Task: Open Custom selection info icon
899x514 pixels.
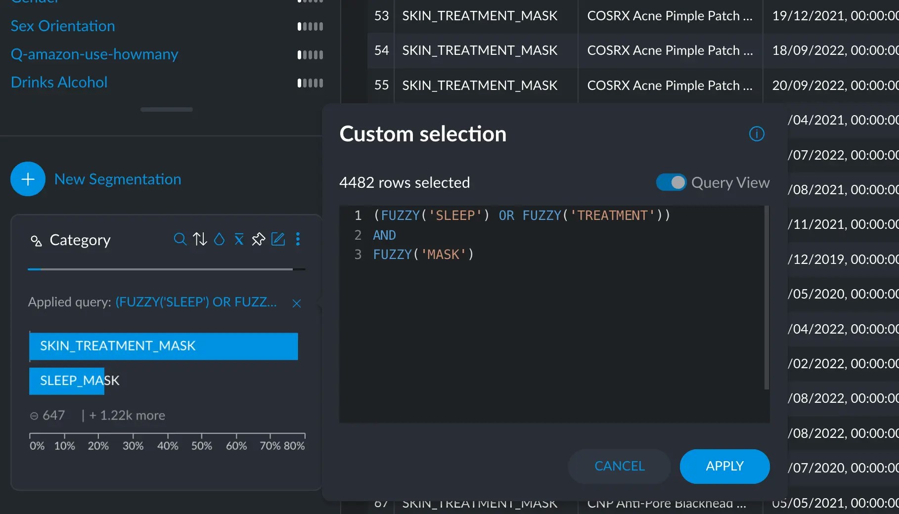Action: pos(757,134)
